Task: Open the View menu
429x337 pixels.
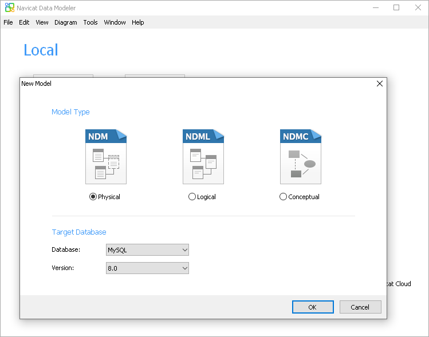Action: click(42, 22)
